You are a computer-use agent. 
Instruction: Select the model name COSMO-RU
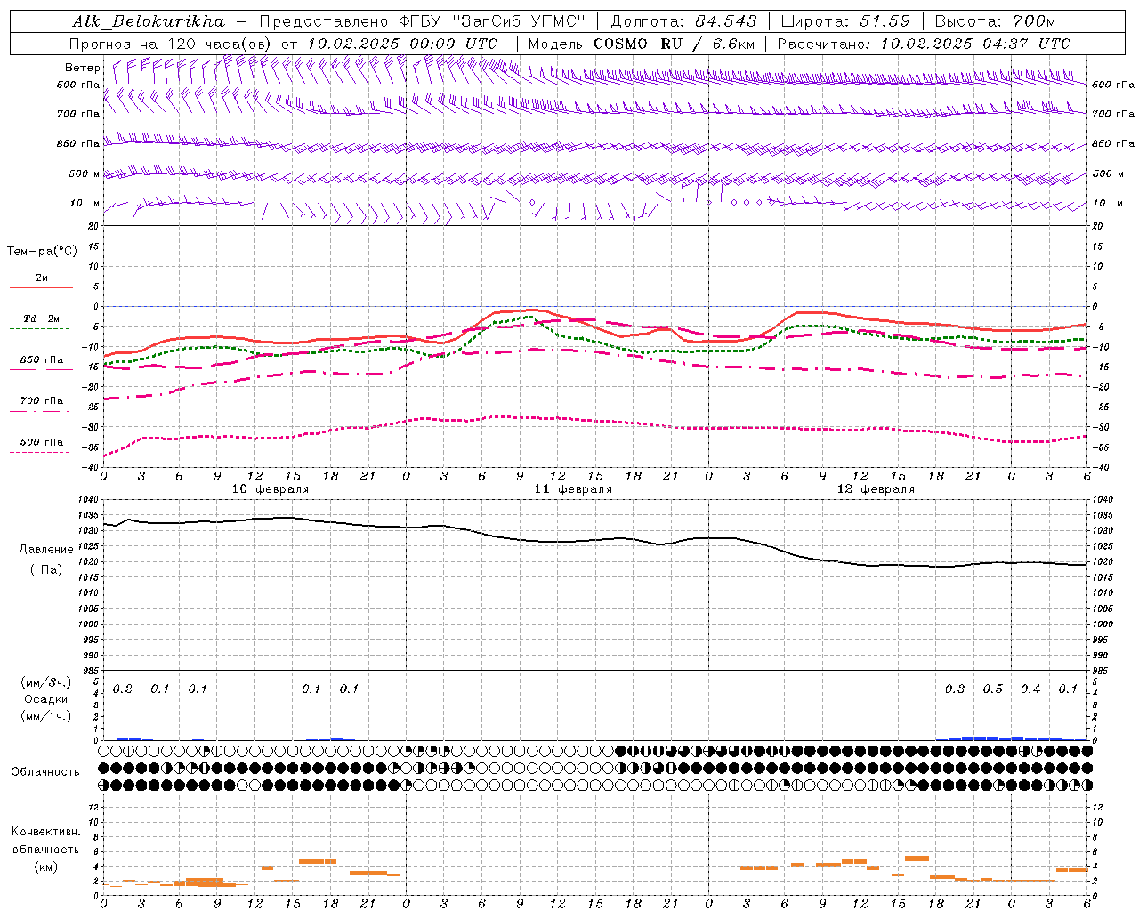click(x=638, y=44)
